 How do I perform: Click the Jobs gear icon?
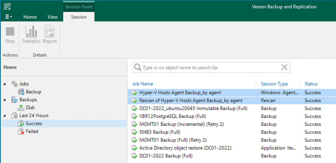[15, 84]
